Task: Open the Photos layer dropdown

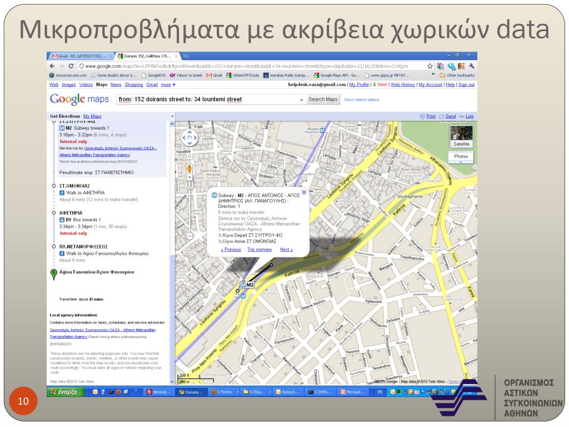Action: pyautogui.click(x=461, y=156)
